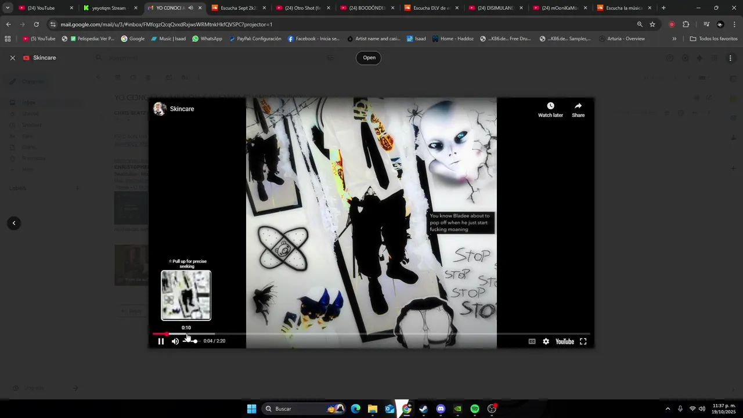
Task: Switch to the yeyotqm Stream tab
Action: pyautogui.click(x=110, y=8)
